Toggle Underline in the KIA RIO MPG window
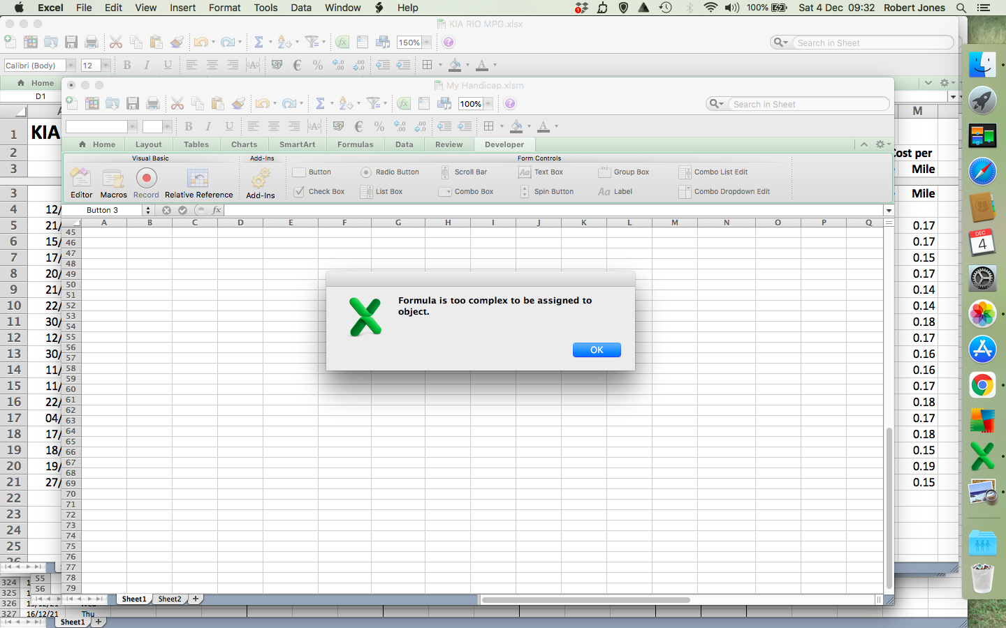Viewport: 1006px width, 628px height. pos(168,65)
